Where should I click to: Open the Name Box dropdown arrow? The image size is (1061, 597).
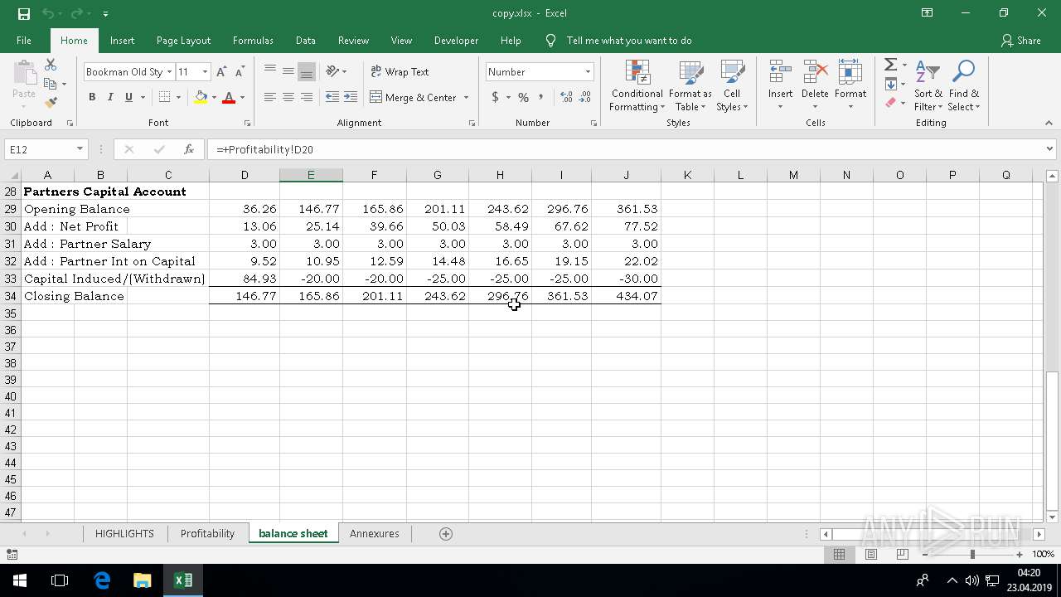80,149
